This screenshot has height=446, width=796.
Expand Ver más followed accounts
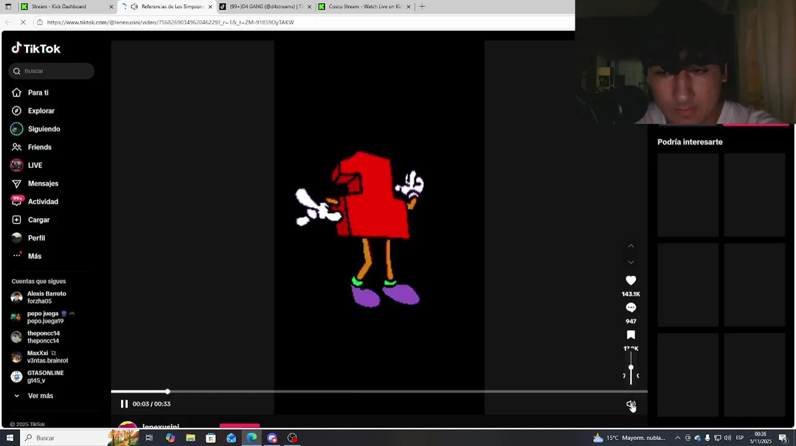[x=40, y=396]
